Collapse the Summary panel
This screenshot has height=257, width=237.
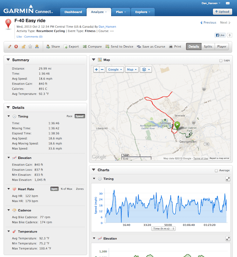tap(8, 60)
